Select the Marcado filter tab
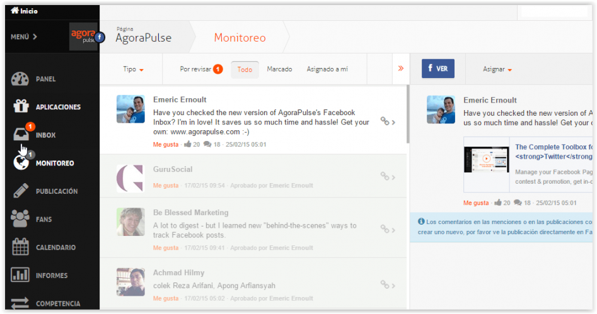Screen dimensions: 597x314 tap(279, 69)
